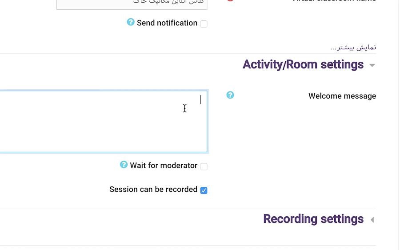The width and height of the screenshot is (400, 250).
Task: Collapse the Activity/Room settings arrow
Action: (372, 65)
